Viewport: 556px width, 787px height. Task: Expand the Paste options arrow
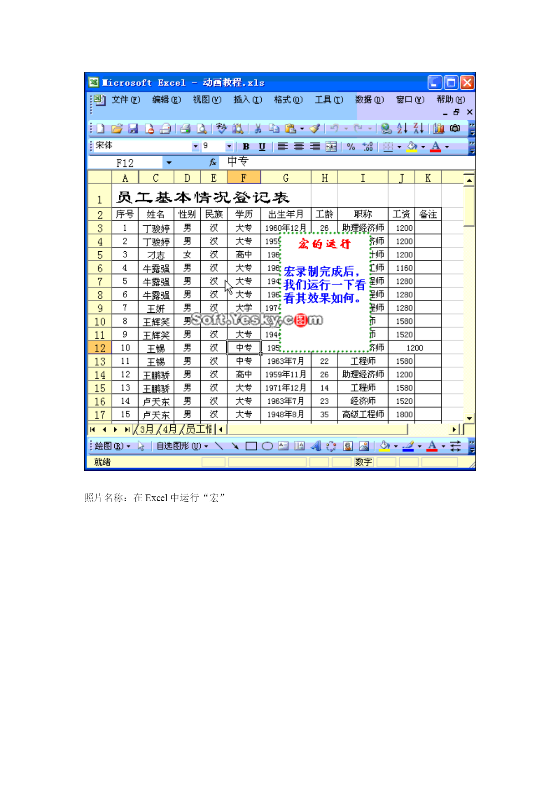click(x=302, y=129)
